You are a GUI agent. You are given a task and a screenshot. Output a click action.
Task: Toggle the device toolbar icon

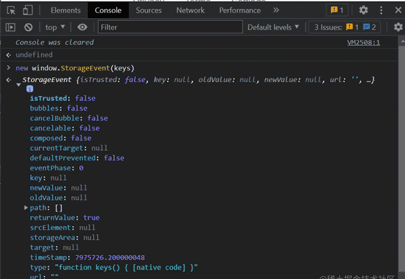(27, 11)
